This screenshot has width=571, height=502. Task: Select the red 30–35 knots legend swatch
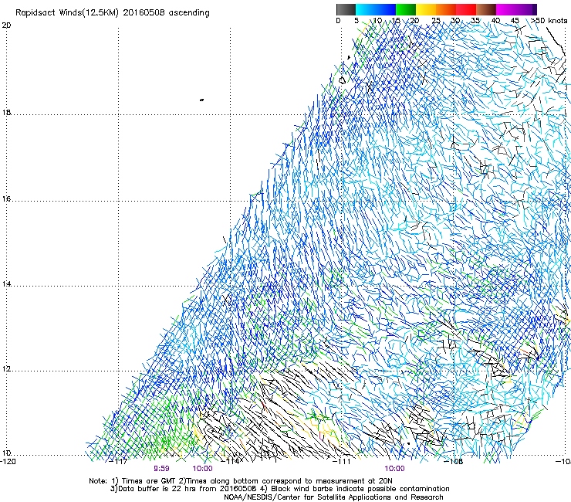pos(466,9)
